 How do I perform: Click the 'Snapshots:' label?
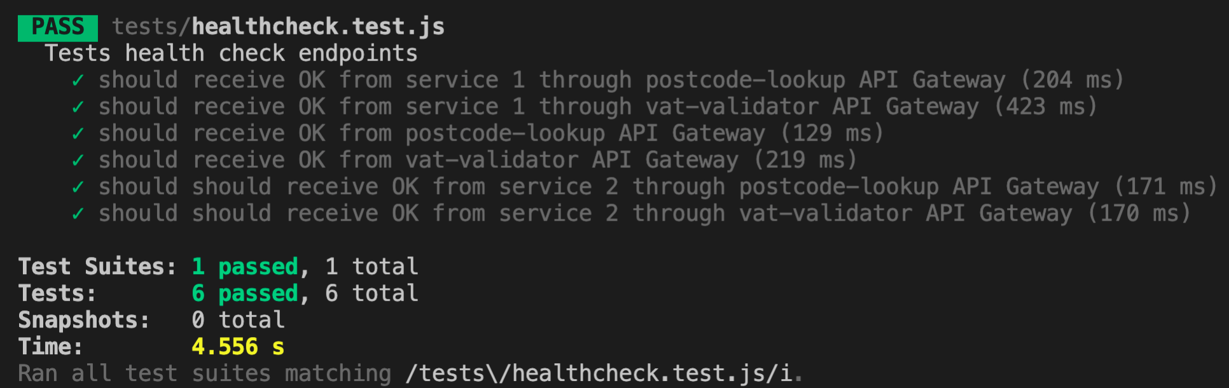[x=84, y=321]
